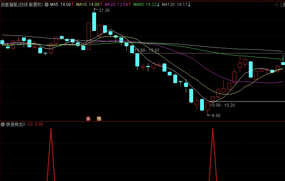Click the orange 榜 marker badge
285x181 pixels.
(99, 119)
